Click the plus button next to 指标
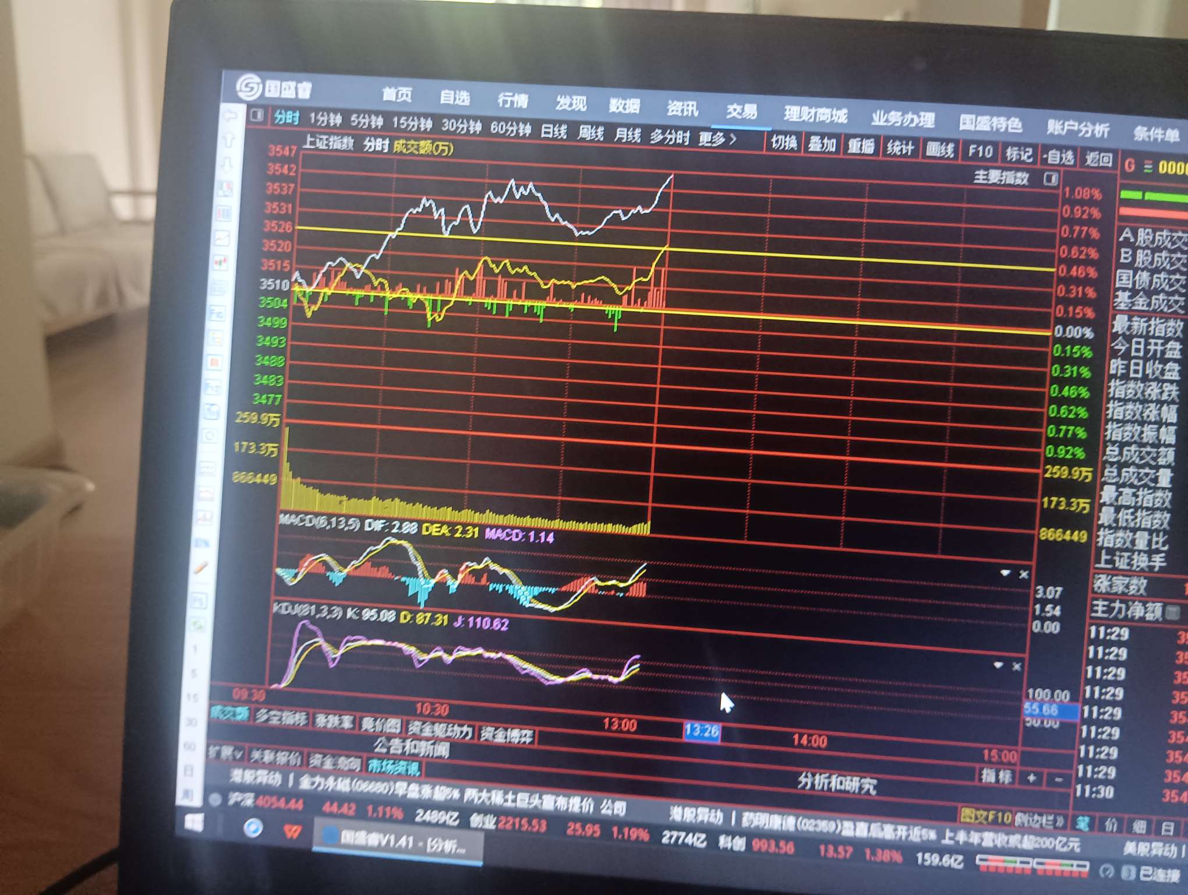This screenshot has width=1188, height=895. tap(1031, 777)
